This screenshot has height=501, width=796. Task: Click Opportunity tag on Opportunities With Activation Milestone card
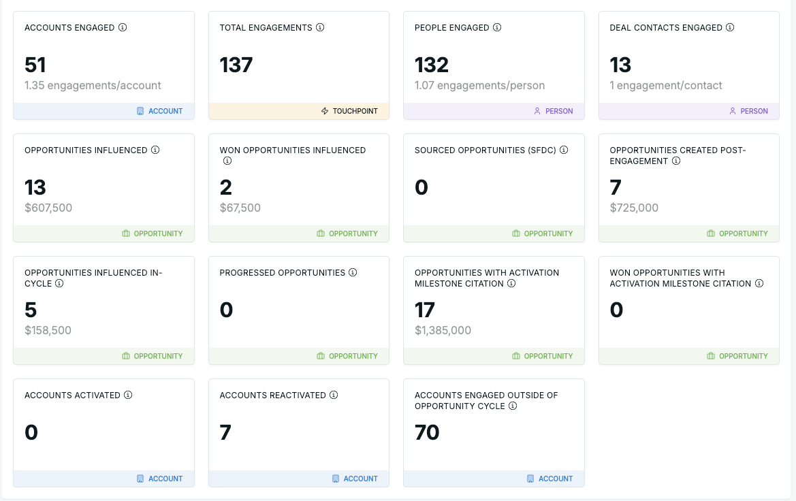[542, 356]
